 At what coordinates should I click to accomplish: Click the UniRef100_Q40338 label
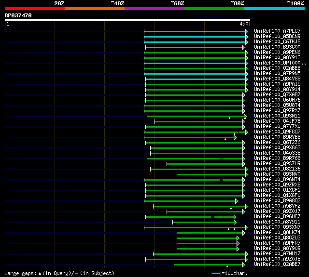277,153
